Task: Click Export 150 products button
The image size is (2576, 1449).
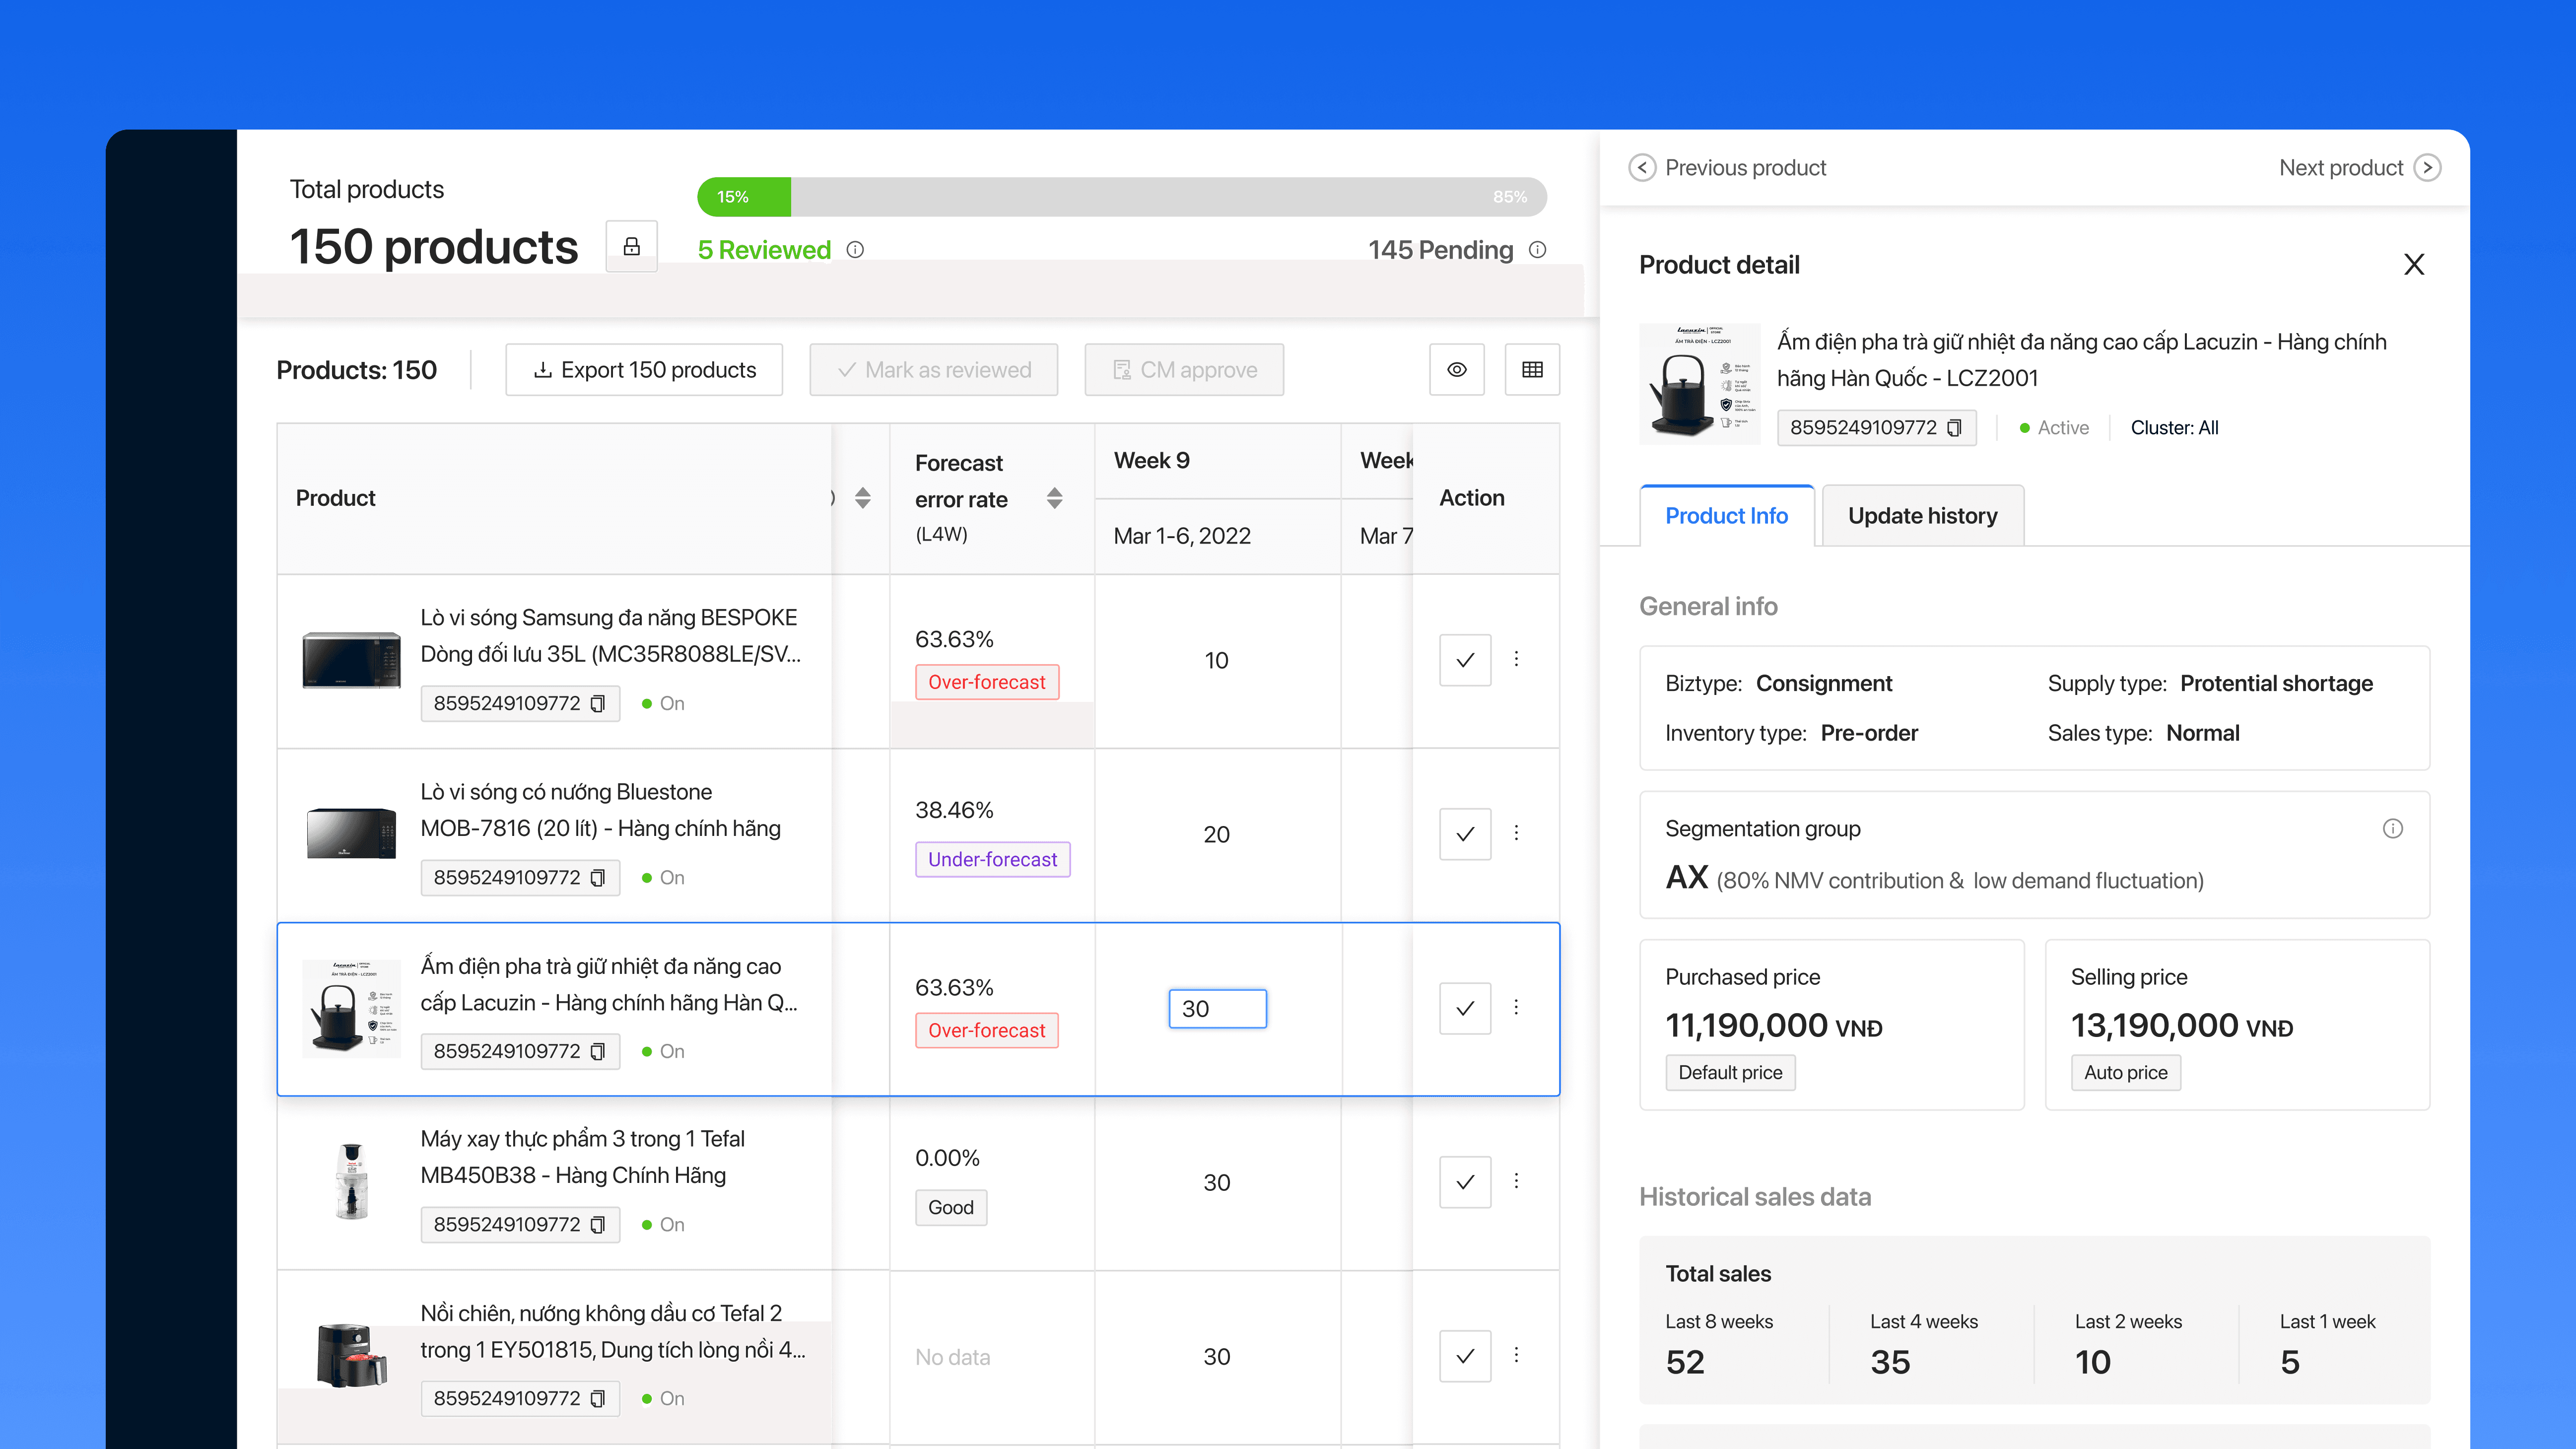Action: (644, 370)
